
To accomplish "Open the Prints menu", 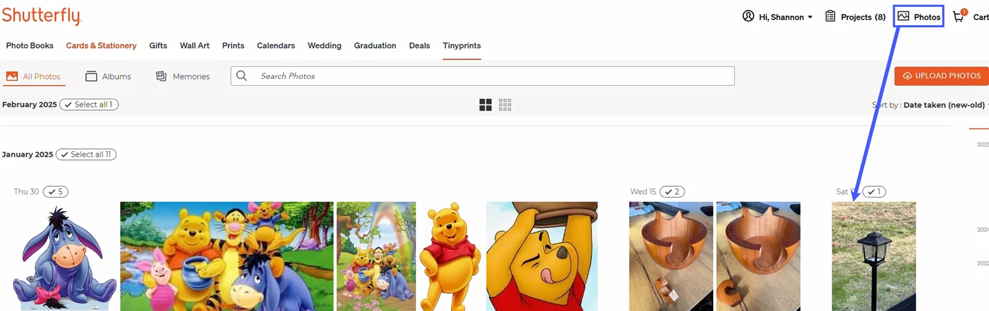I will click(x=233, y=46).
